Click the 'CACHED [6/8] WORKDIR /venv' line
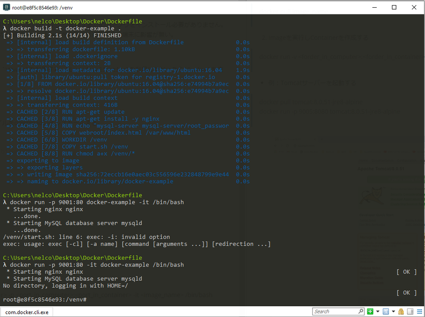This screenshot has width=425, height=317. (x=62, y=139)
